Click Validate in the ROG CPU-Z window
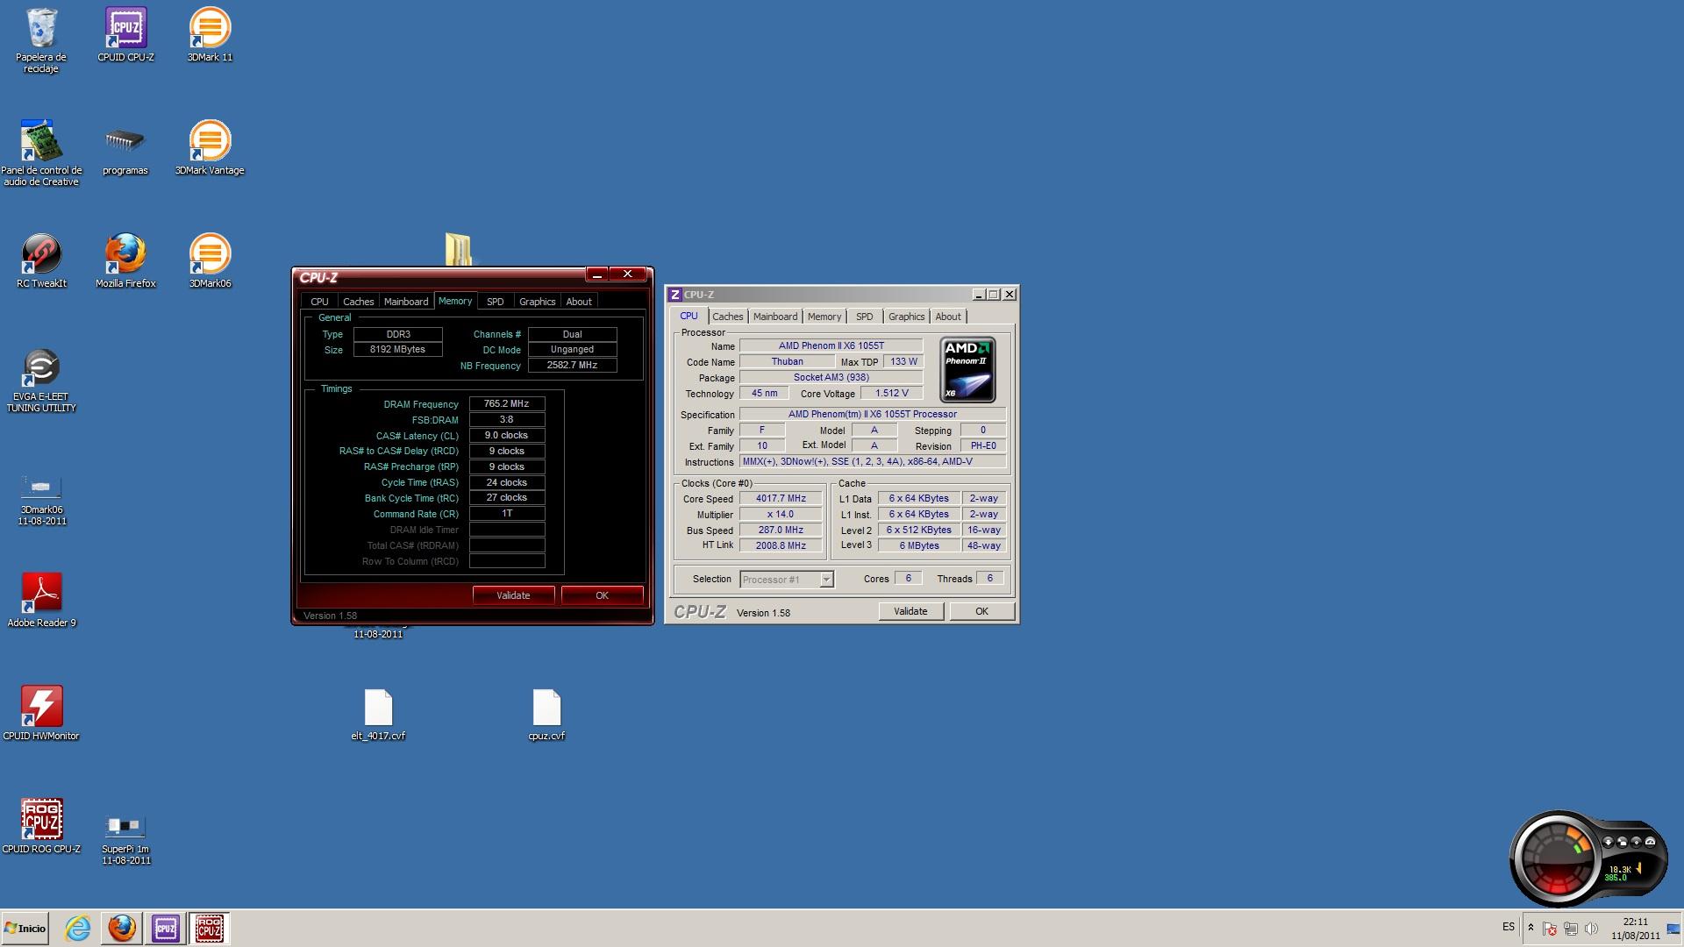This screenshot has width=1684, height=947. click(513, 595)
